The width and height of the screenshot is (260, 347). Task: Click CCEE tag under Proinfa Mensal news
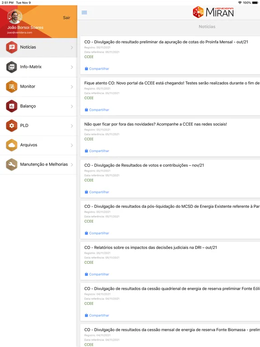tap(89, 57)
